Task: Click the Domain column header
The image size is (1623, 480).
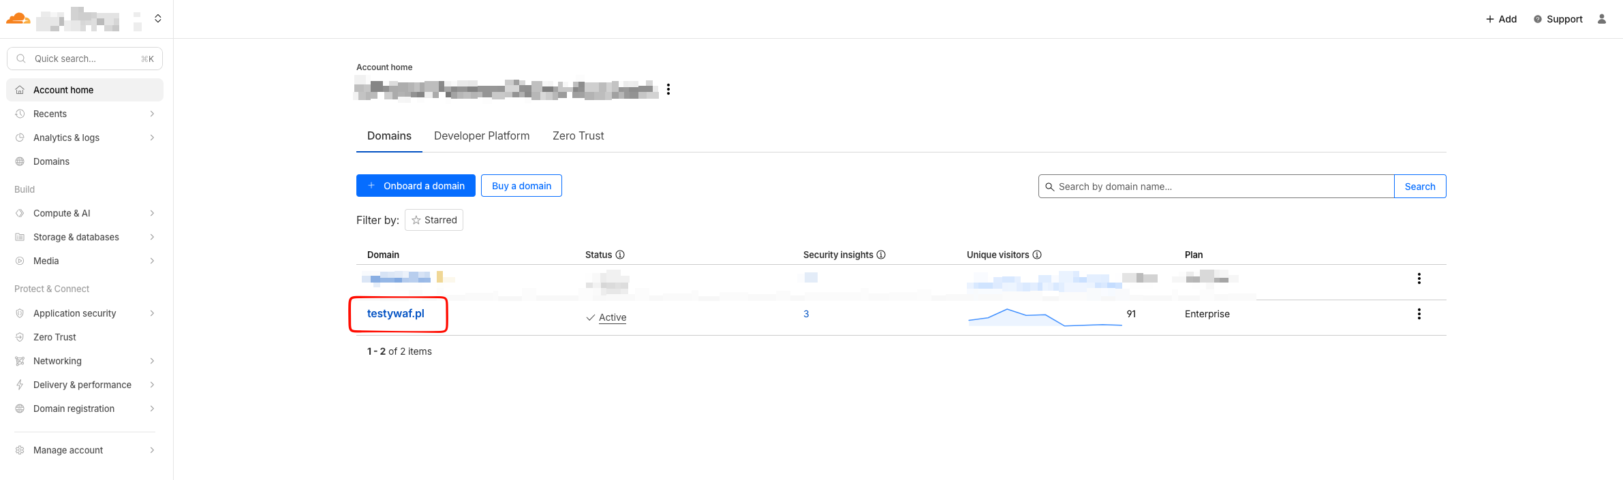Action: (x=383, y=255)
